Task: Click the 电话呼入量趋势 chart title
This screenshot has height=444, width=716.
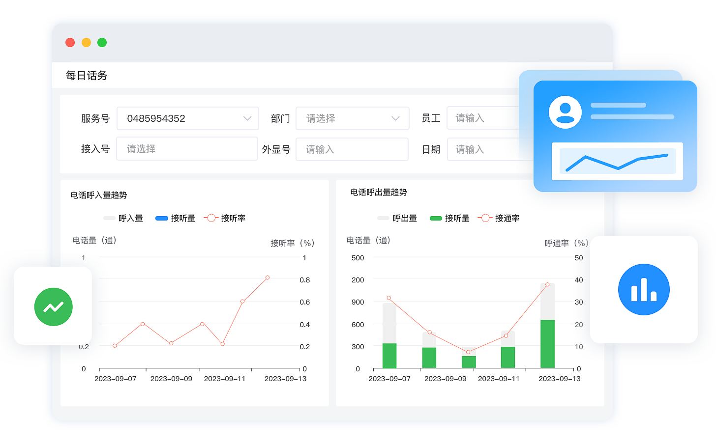Action: [99, 195]
